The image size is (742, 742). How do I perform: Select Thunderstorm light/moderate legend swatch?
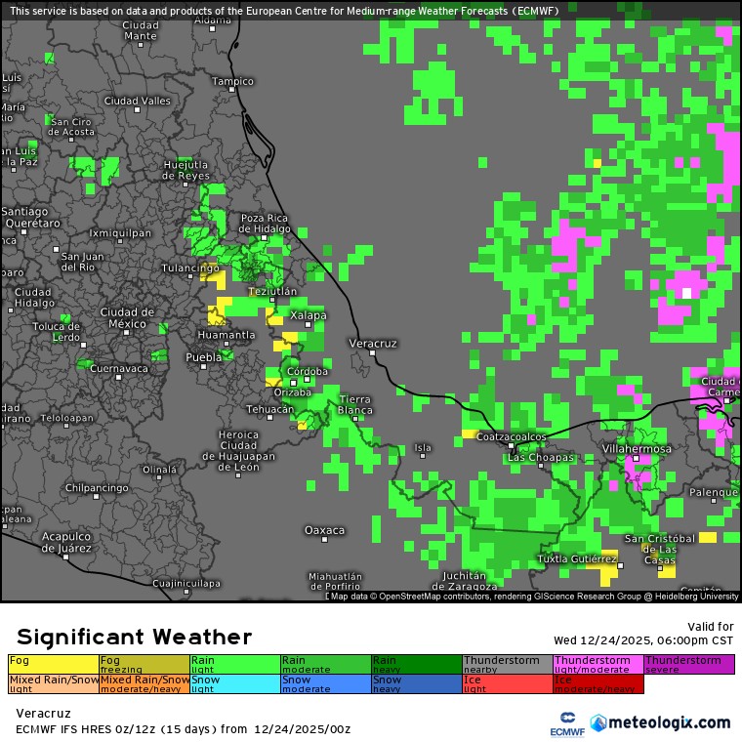598,664
